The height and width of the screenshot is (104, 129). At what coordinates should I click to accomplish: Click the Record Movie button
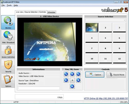pyautogui.click(x=116, y=75)
